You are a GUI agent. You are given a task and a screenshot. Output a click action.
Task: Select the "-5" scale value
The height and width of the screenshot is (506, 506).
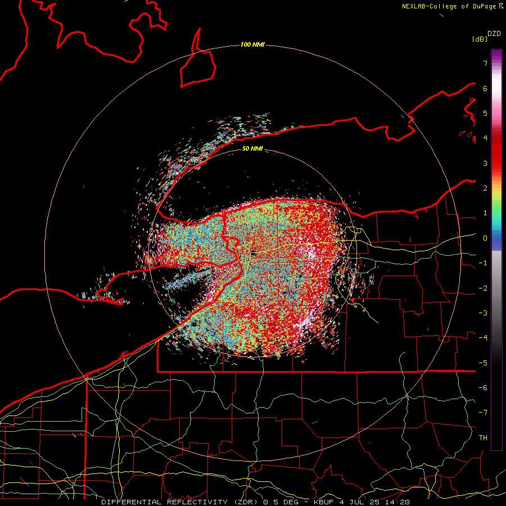click(483, 363)
